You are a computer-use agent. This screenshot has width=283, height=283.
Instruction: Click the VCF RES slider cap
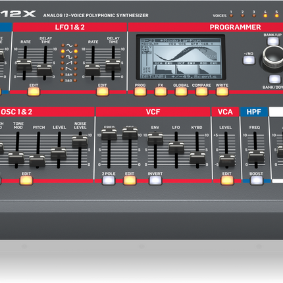[x=130, y=134]
